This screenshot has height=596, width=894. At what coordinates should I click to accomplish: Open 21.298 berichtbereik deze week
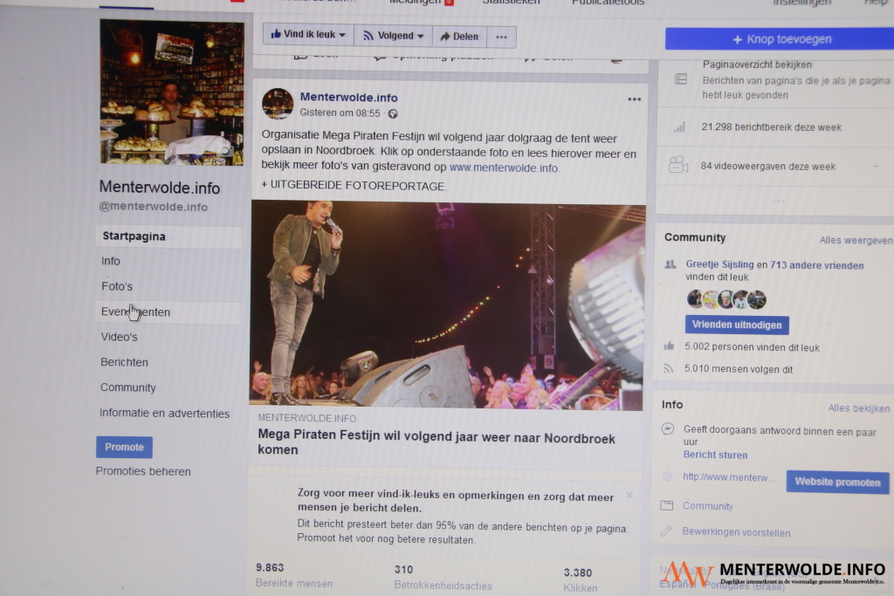coord(772,127)
